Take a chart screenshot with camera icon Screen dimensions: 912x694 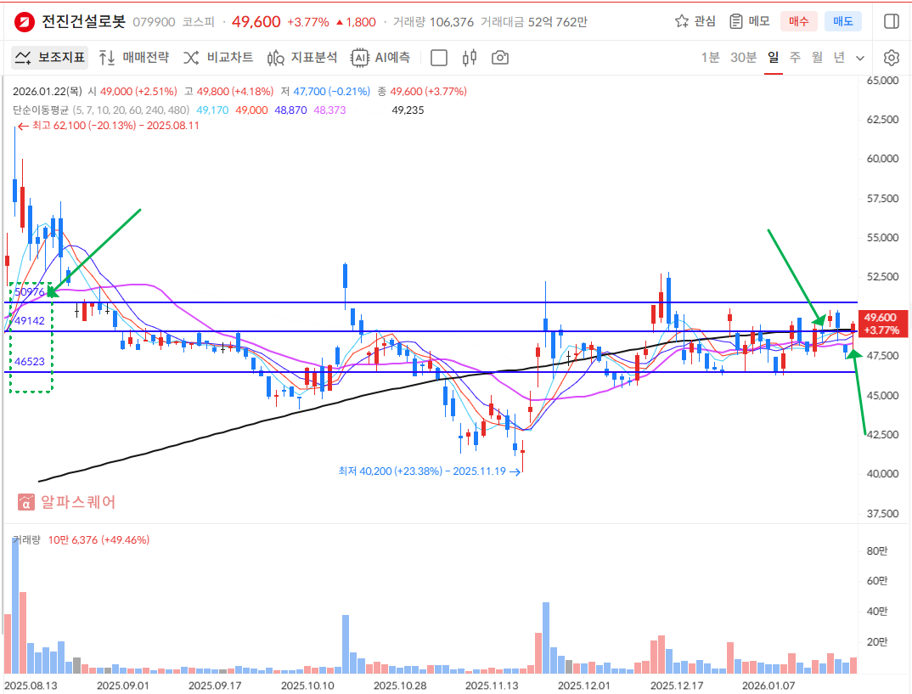tap(500, 58)
